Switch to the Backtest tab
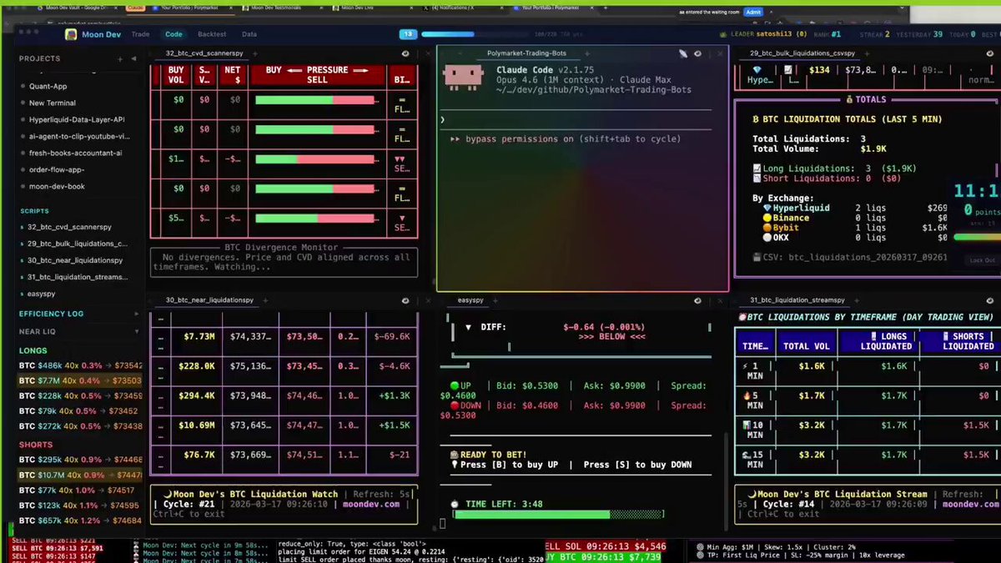Viewport: 1001px width, 563px height. point(212,34)
